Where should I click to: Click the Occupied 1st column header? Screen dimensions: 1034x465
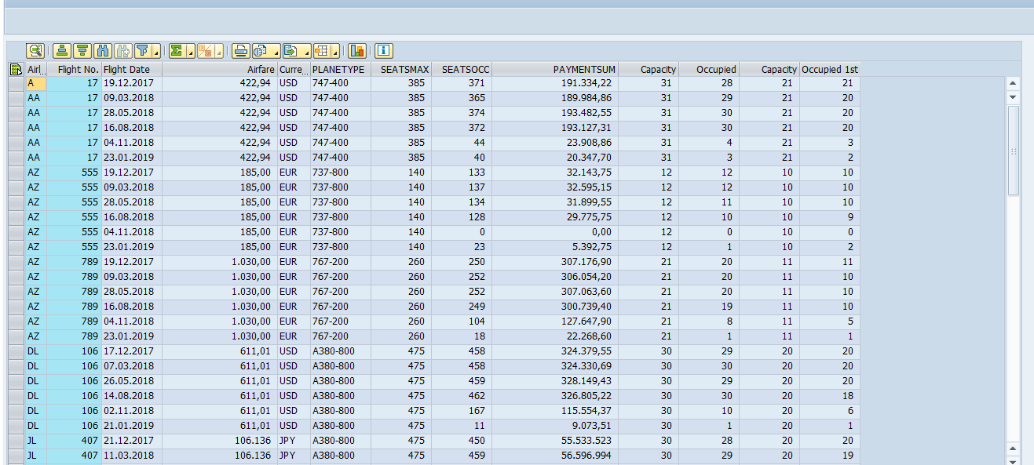point(830,70)
